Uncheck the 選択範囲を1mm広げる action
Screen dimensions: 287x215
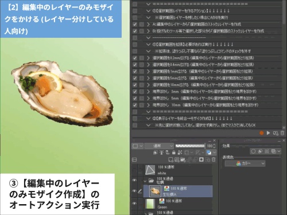[x=135, y=71]
